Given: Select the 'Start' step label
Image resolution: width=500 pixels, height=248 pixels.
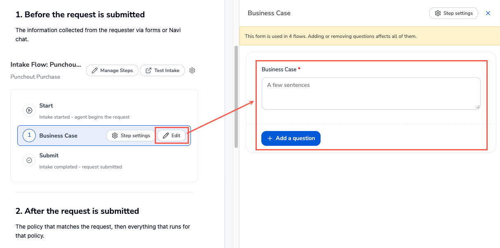Looking at the screenshot, I should tap(46, 105).
